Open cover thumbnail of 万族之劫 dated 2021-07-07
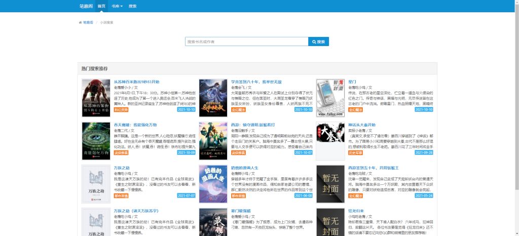The height and width of the screenshot is (236, 519). pyautogui.click(x=96, y=184)
